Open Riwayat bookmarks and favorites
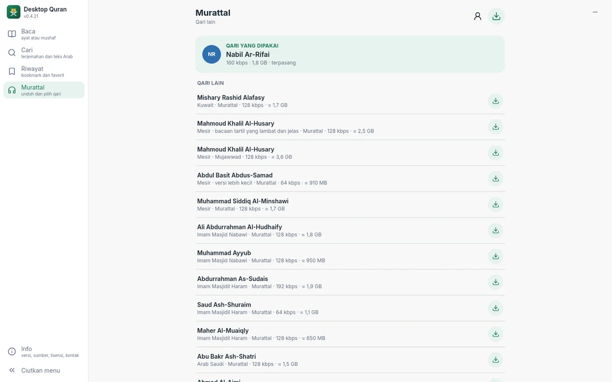This screenshot has width=612, height=382. (44, 72)
